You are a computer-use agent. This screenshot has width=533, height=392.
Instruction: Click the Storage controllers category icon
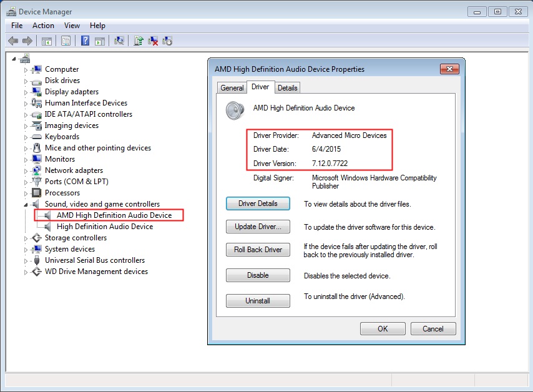tap(36, 238)
